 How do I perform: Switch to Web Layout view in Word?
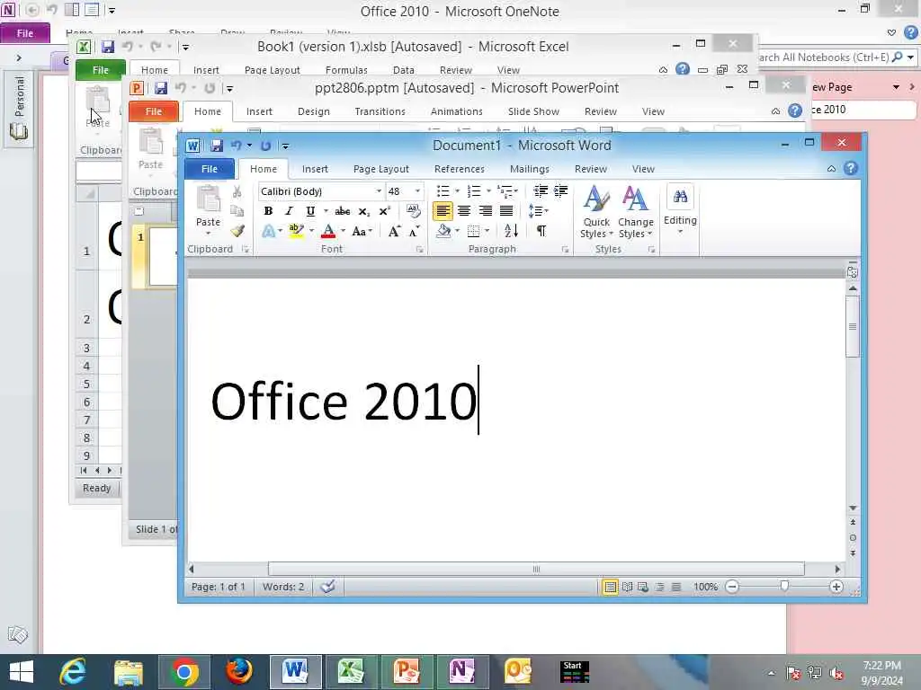(x=643, y=587)
